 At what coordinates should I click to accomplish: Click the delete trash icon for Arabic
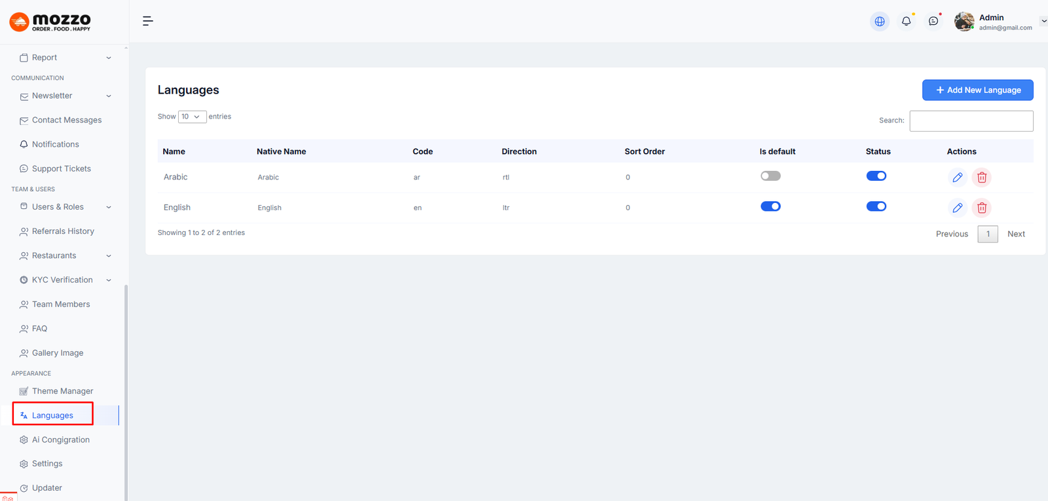click(981, 177)
